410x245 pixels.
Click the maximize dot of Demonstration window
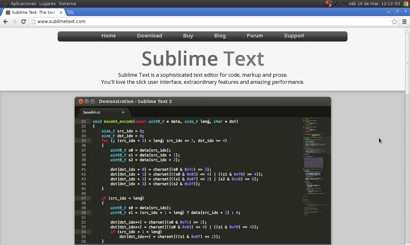pos(93,101)
